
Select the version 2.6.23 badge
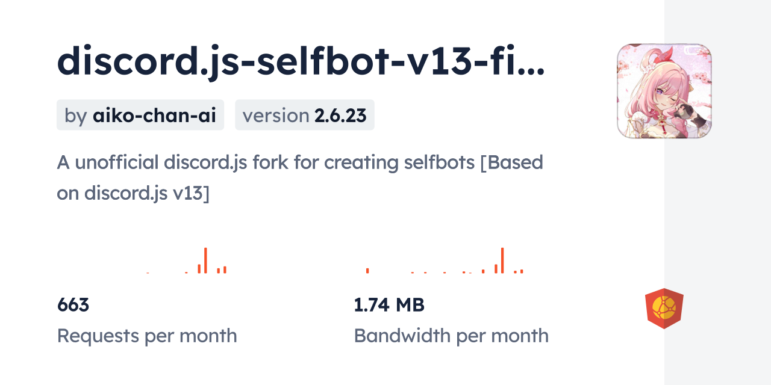click(x=304, y=115)
